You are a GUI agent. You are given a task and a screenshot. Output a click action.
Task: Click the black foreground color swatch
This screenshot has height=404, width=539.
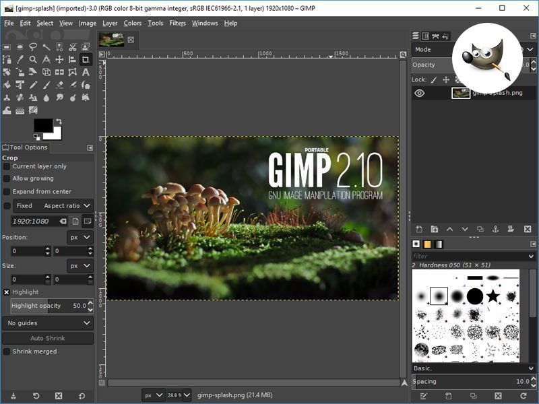[x=43, y=125]
